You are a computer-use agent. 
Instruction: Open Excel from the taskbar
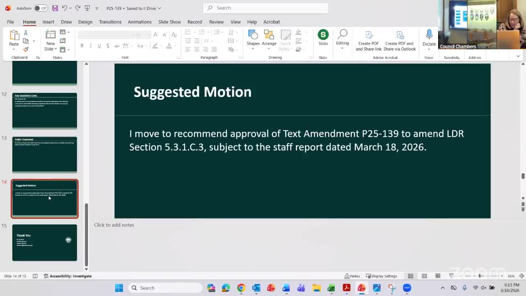click(x=331, y=288)
